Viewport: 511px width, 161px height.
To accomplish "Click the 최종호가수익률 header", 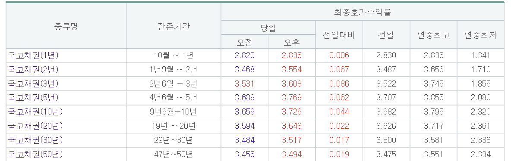I will point(363,12).
